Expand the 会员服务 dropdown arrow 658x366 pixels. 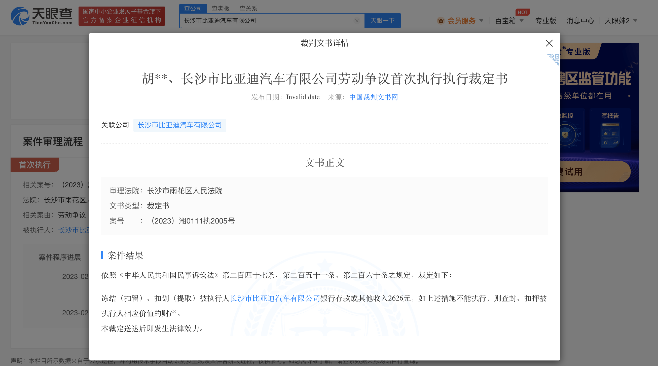point(481,20)
